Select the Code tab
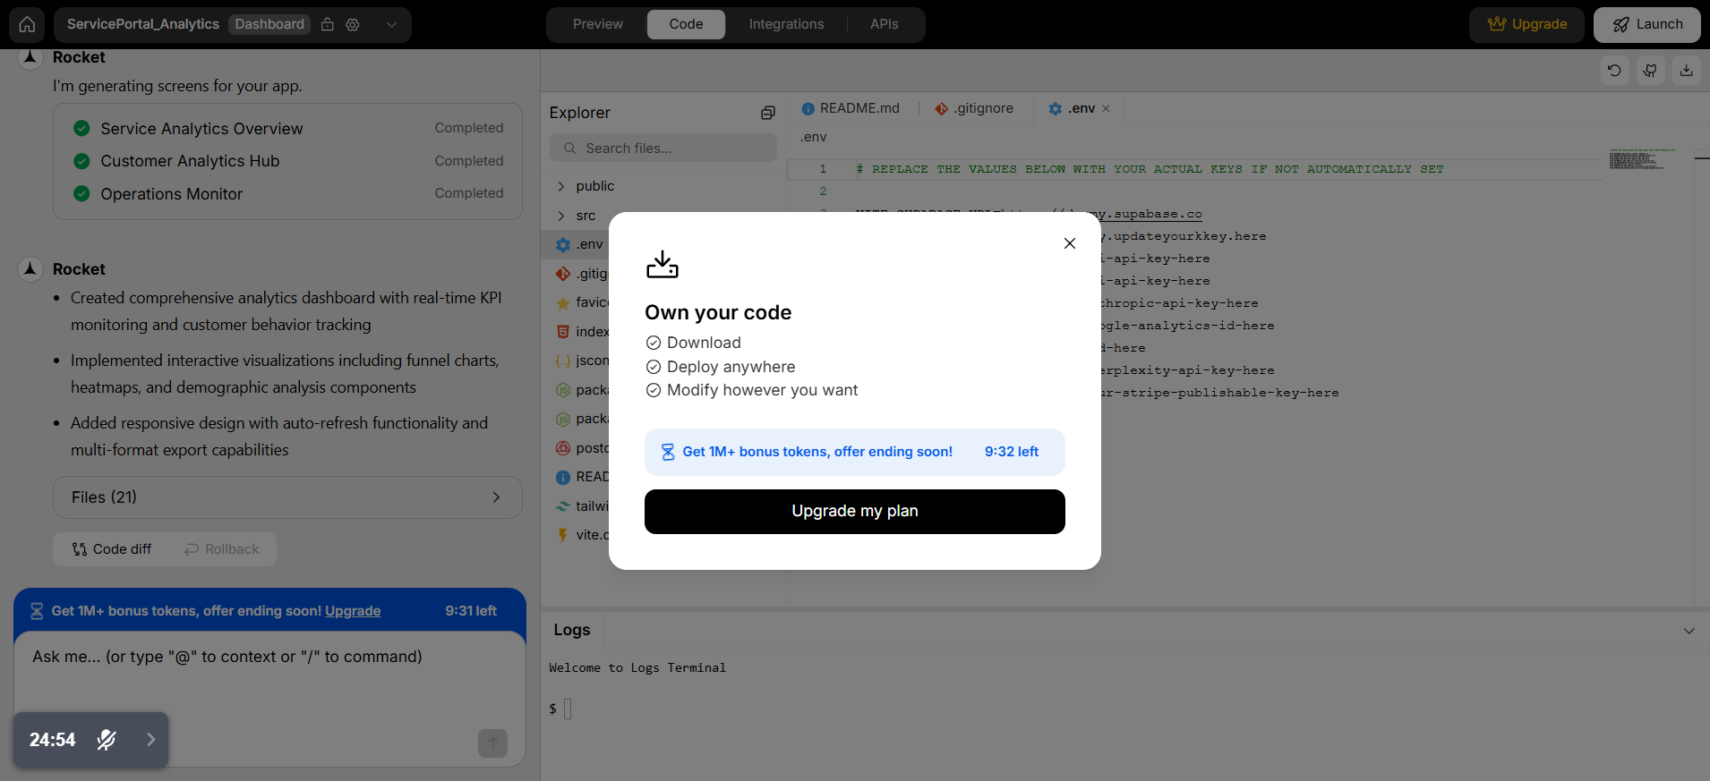Screen dimensions: 1710x781 point(686,24)
